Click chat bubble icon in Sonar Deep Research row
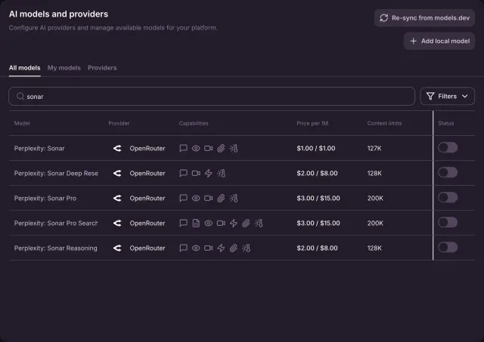484x342 pixels. tap(183, 173)
